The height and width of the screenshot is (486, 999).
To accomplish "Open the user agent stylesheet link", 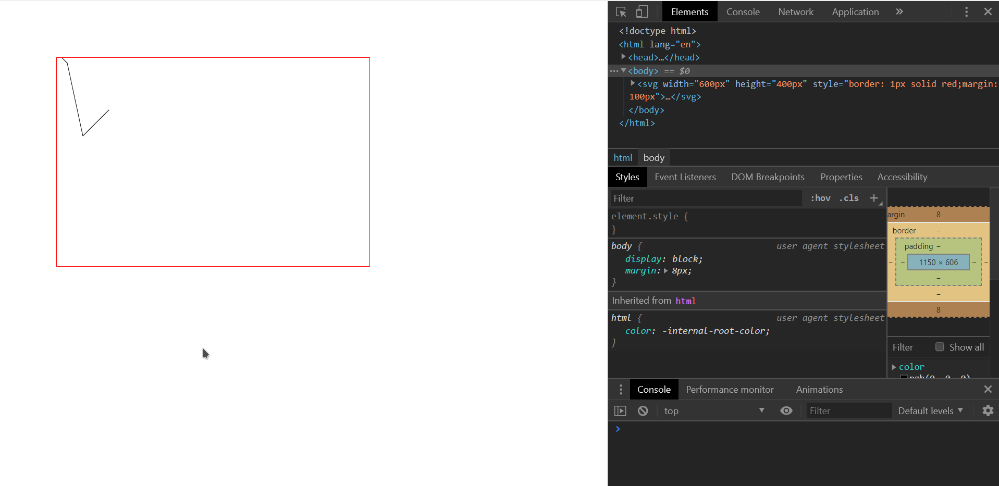I will 829,245.
